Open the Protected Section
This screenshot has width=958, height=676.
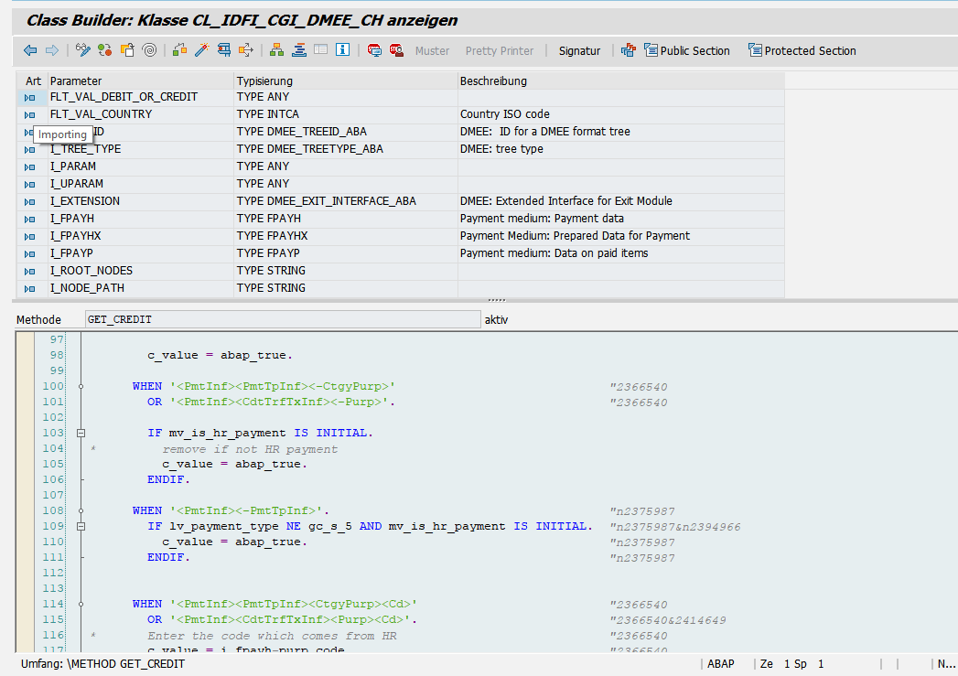[x=802, y=50]
